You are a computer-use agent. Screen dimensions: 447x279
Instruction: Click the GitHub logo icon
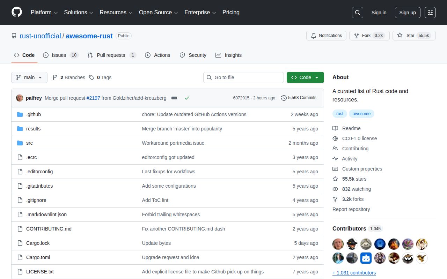tap(17, 12)
